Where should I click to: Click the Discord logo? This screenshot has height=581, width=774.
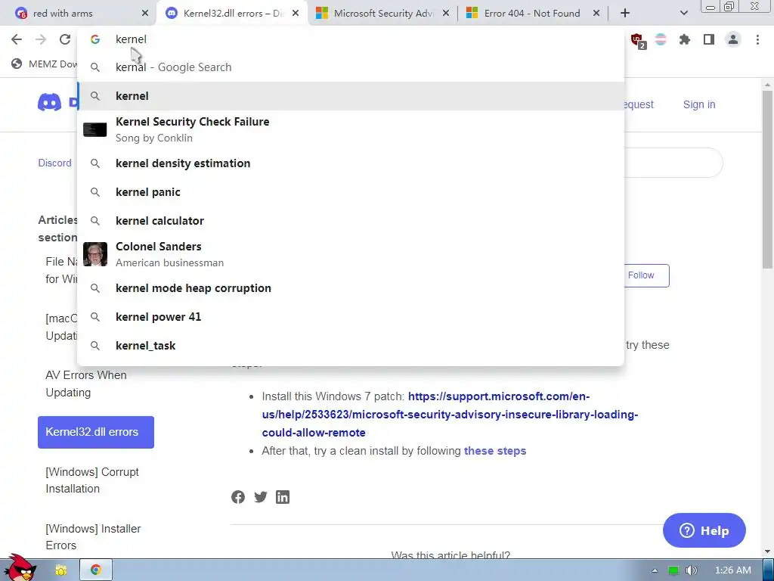[49, 103]
